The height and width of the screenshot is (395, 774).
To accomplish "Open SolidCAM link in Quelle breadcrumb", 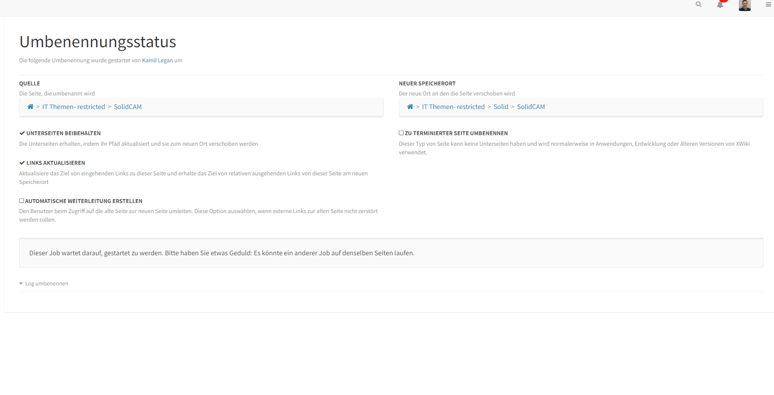I will (x=128, y=107).
